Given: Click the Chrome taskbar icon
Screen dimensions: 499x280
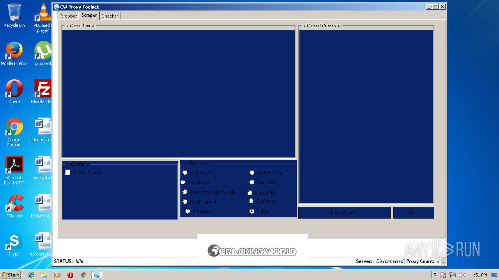Looking at the screenshot, I should [x=83, y=275].
